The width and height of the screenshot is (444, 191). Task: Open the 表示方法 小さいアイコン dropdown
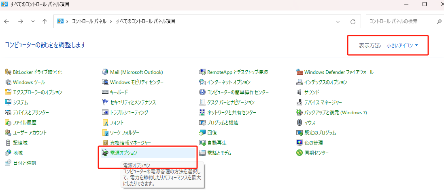click(x=402, y=45)
